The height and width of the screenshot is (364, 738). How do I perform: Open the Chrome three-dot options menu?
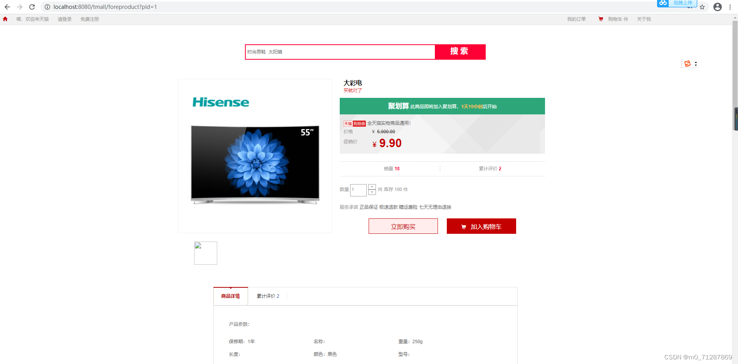point(730,7)
